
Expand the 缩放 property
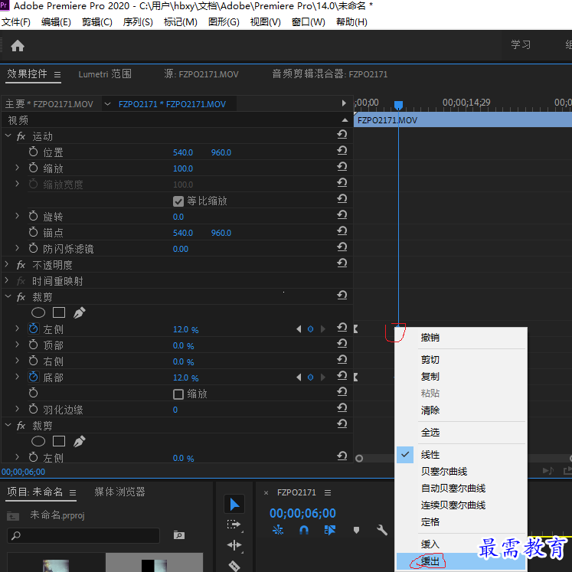(x=17, y=168)
